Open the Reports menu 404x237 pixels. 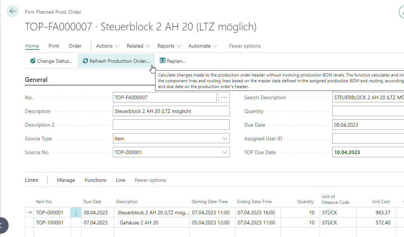(x=169, y=46)
